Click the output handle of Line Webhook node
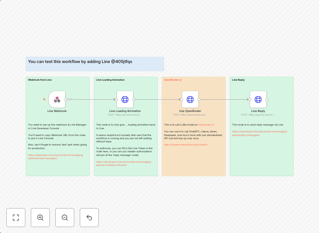Screen dimensions: 319x233 point(66,99)
